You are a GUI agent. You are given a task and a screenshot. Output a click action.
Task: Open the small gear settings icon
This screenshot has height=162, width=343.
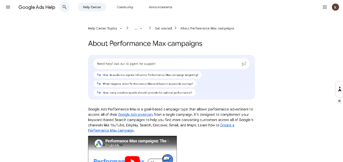339,101
